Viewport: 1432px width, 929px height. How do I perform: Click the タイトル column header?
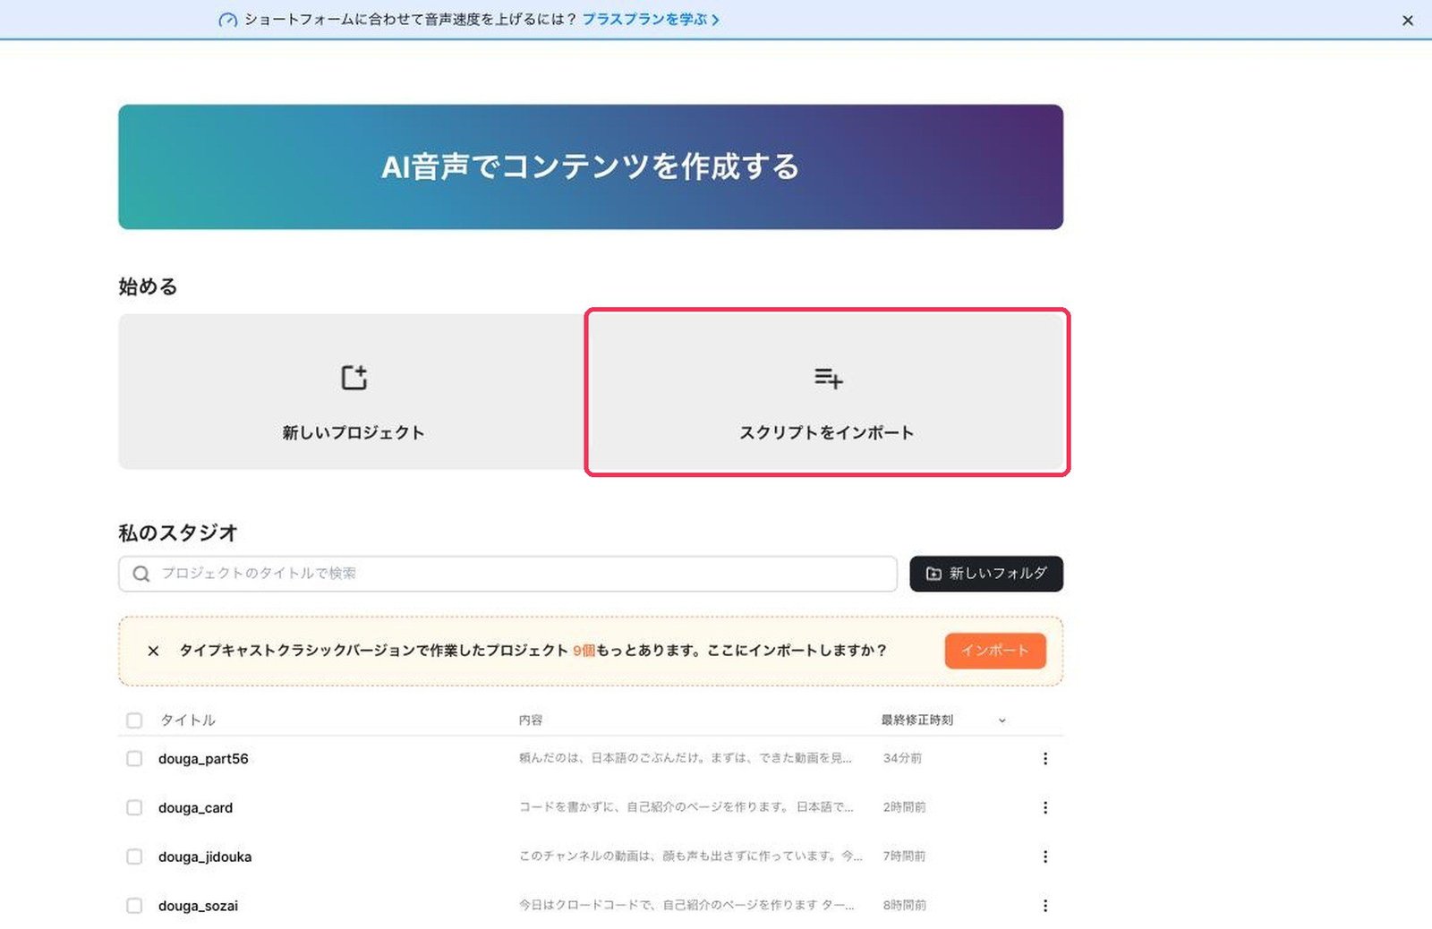(188, 720)
